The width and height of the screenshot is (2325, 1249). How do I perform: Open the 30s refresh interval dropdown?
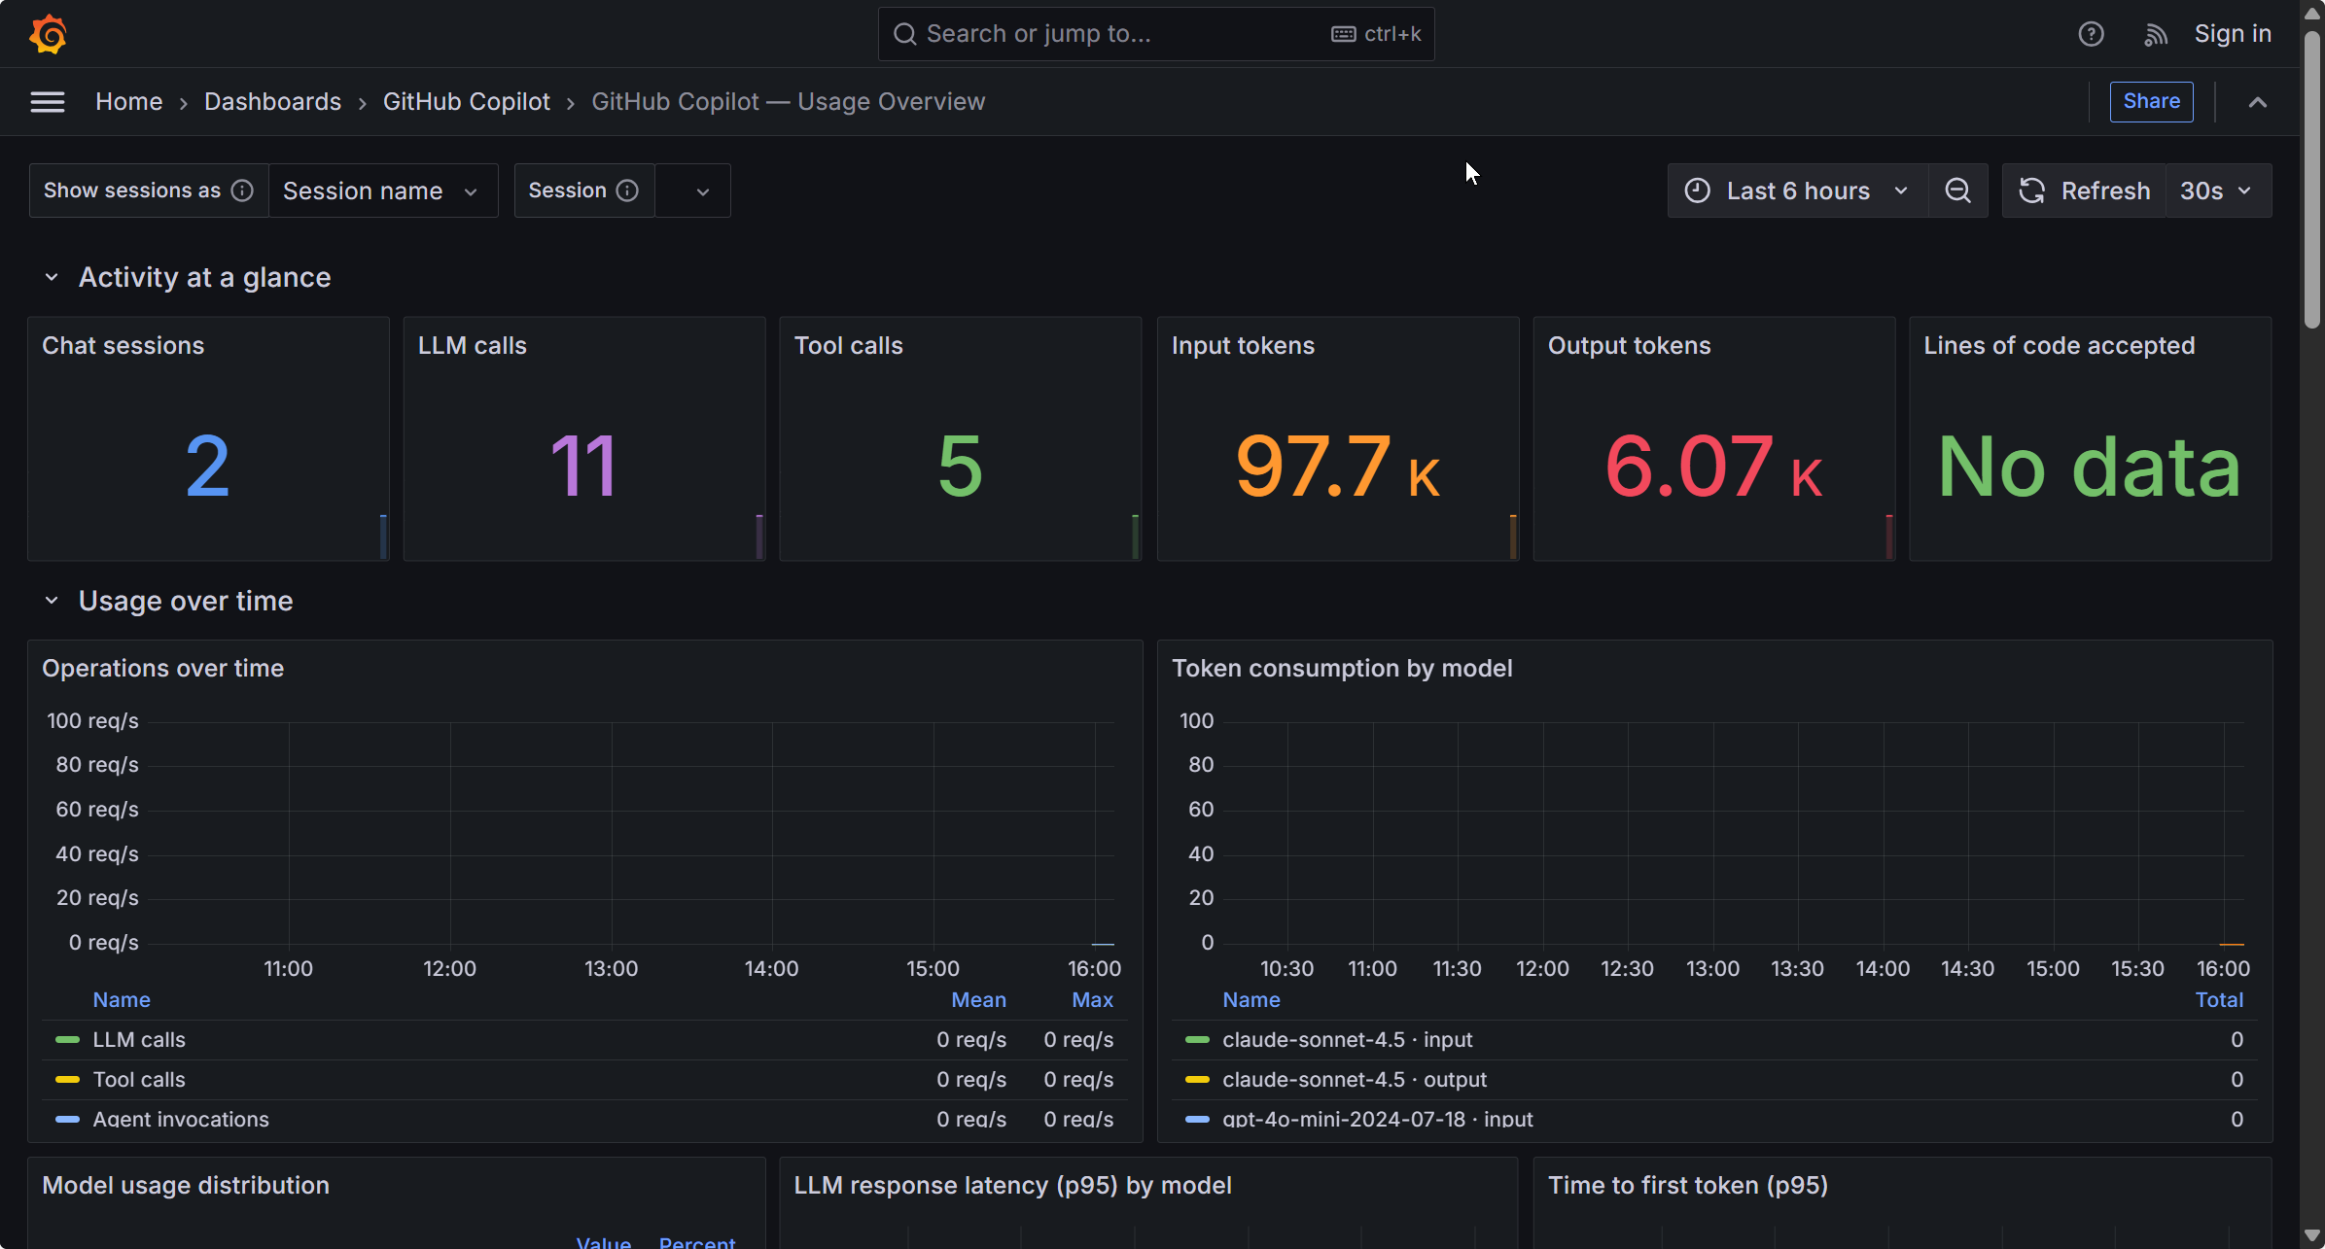pyautogui.click(x=2218, y=191)
